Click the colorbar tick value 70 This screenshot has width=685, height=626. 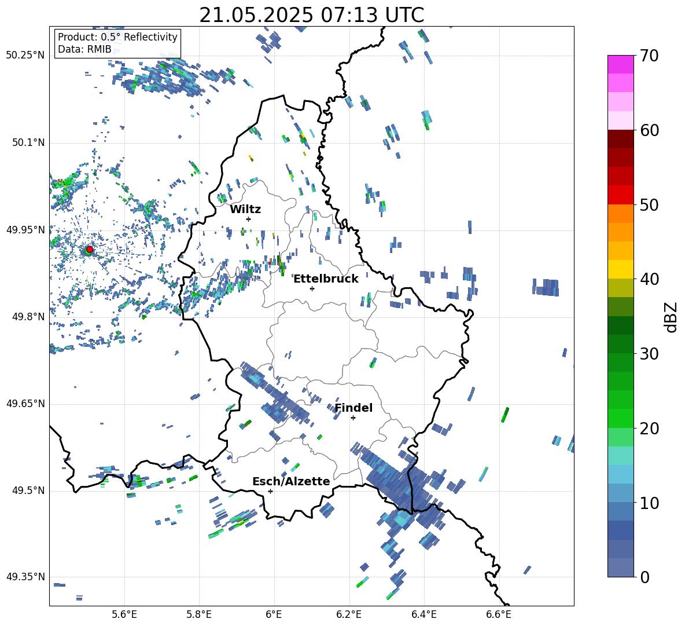pyautogui.click(x=649, y=56)
